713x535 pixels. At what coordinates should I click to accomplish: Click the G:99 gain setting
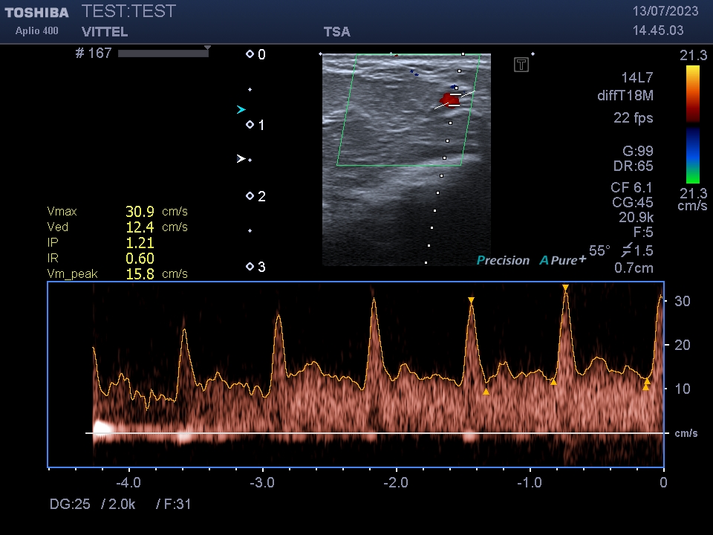click(x=634, y=151)
